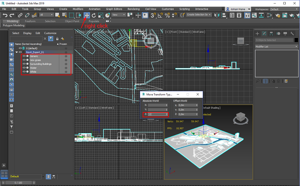
Task: Open the Modifier List dropdown
Action: click(276, 47)
